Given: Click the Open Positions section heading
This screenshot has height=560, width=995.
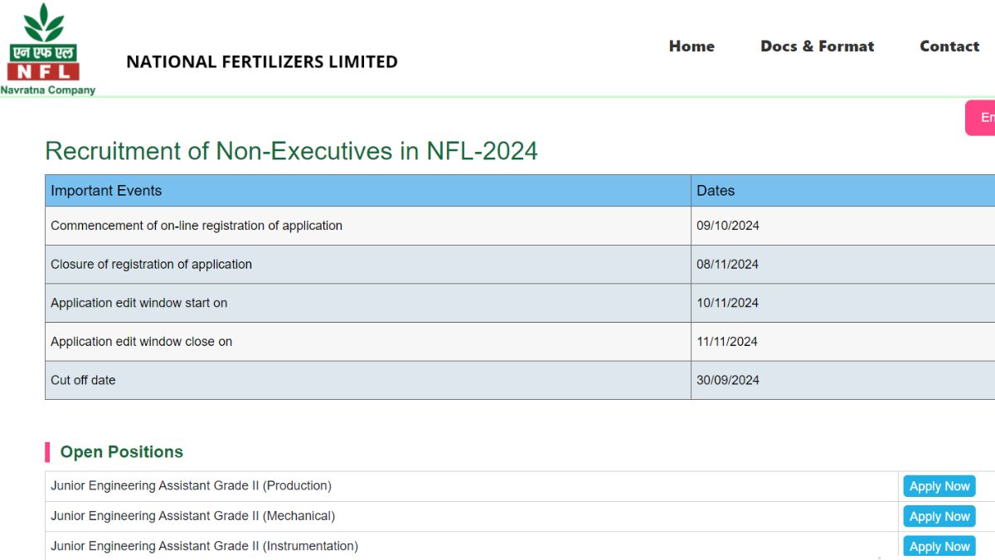Looking at the screenshot, I should point(121,452).
